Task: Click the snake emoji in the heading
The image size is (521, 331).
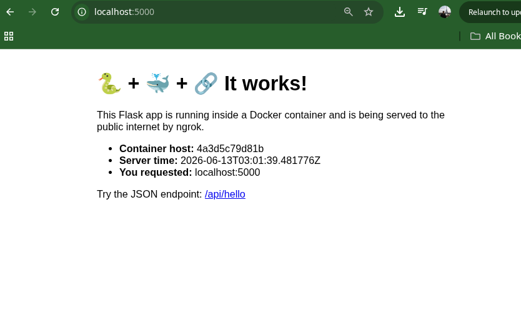Action: click(x=109, y=84)
